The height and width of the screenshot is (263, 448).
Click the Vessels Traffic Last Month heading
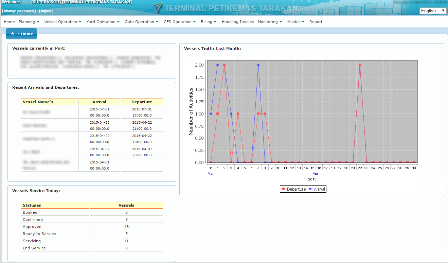(212, 49)
